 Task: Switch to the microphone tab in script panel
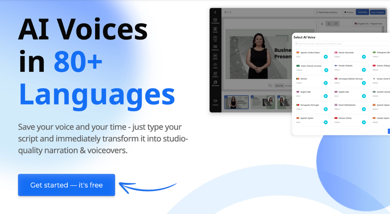(x=336, y=24)
